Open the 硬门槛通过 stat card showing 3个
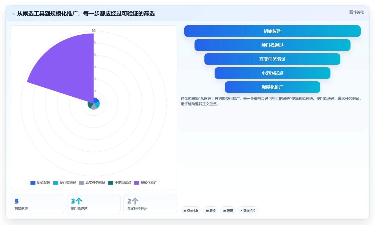 [94, 204]
